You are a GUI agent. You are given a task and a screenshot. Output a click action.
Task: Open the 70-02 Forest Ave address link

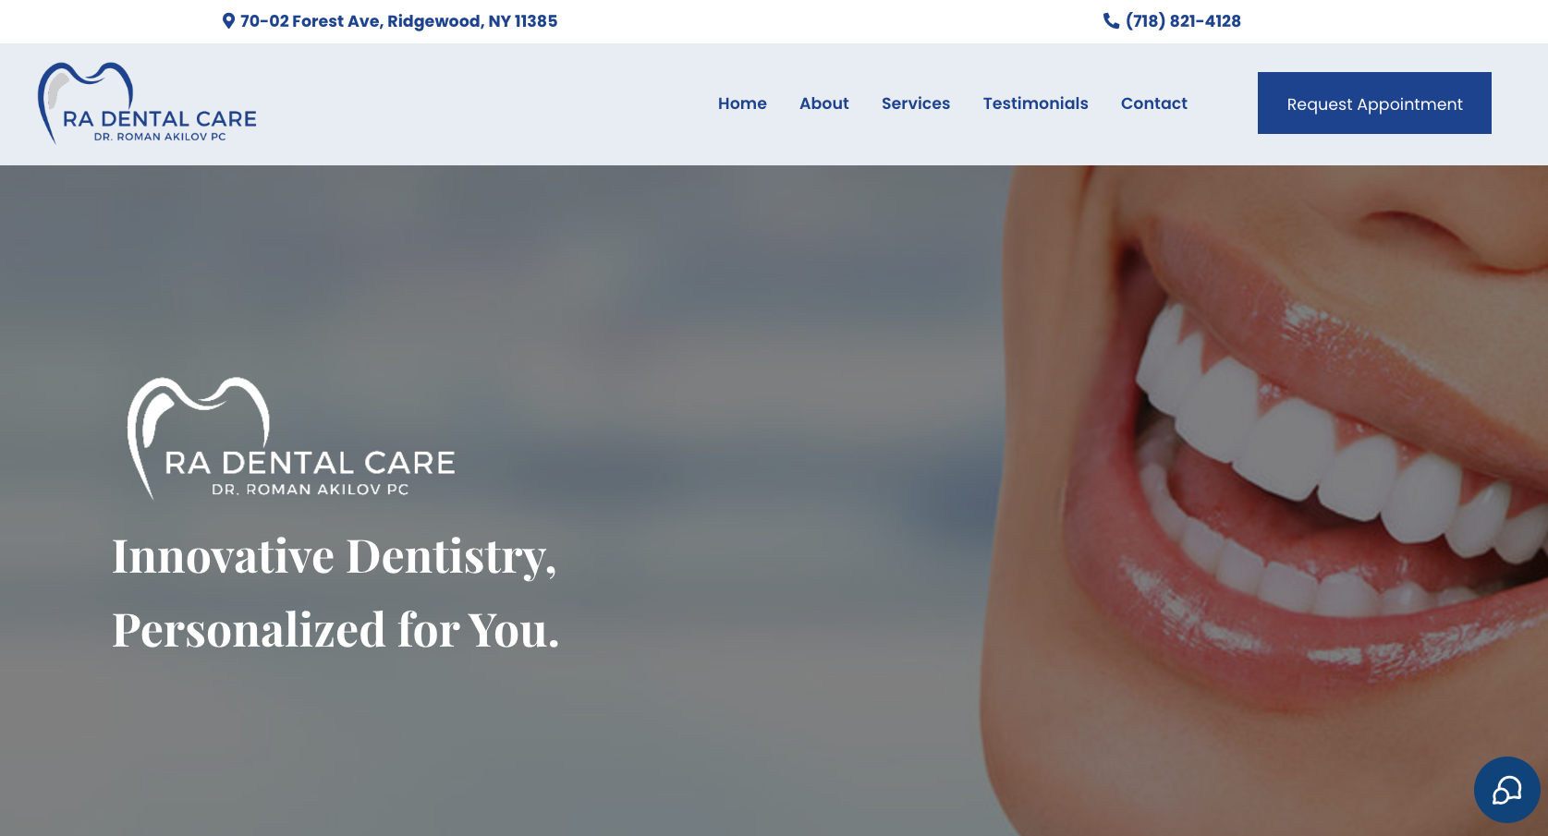(398, 21)
